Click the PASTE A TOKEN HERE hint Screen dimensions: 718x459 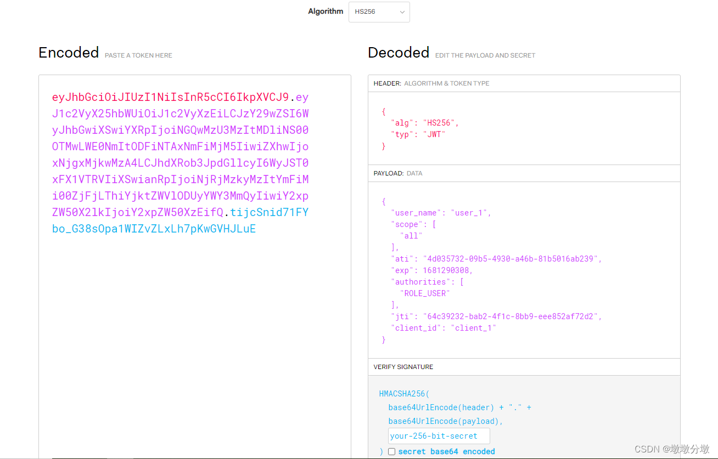[x=138, y=55]
